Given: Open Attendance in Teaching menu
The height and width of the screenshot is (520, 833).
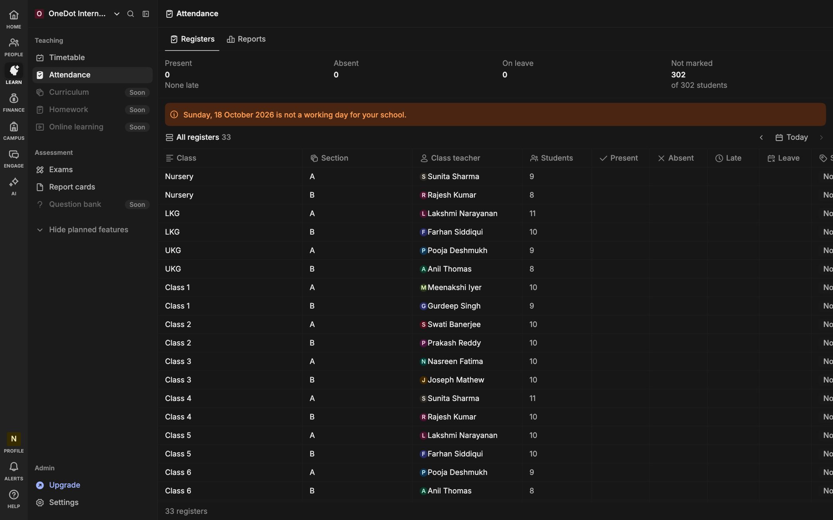Looking at the screenshot, I should pyautogui.click(x=92, y=75).
